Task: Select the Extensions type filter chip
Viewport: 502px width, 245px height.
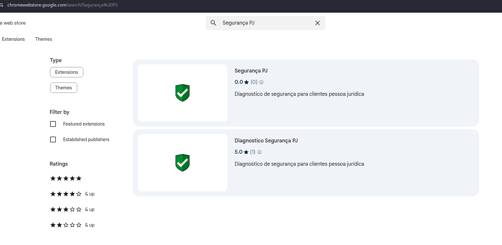Action: pos(67,72)
